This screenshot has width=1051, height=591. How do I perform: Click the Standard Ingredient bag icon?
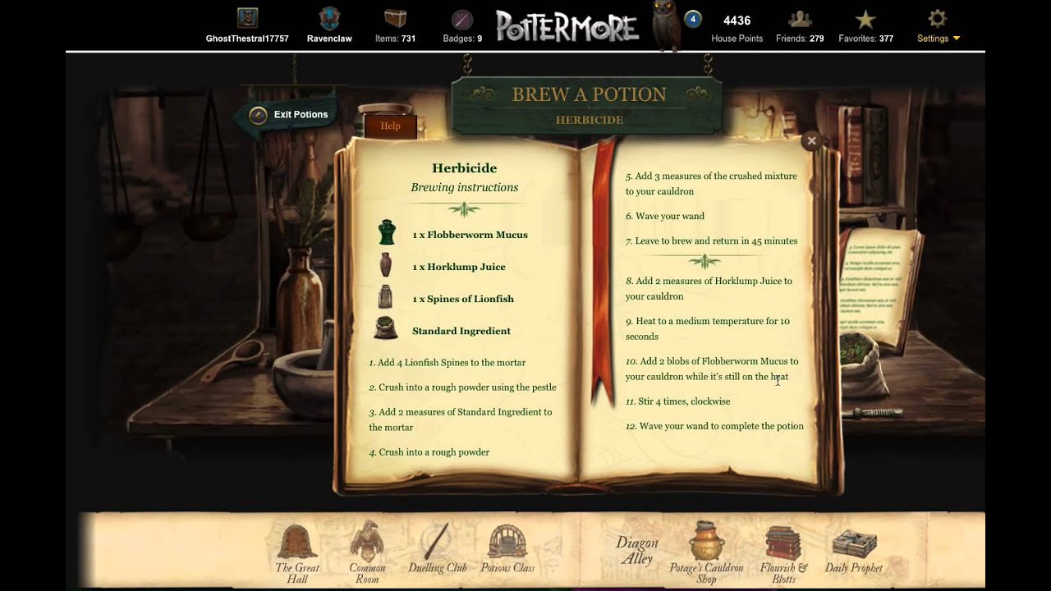pos(386,329)
